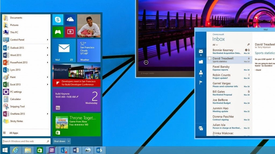Open the OneDrive cloud tile
Screen dimensions: 275x154
pyautogui.click(x=70, y=20)
